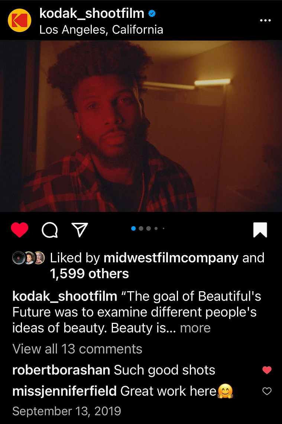The image size is (282, 424).
Task: Open the kodak_shootfilm username in the header
Action: [x=92, y=13]
